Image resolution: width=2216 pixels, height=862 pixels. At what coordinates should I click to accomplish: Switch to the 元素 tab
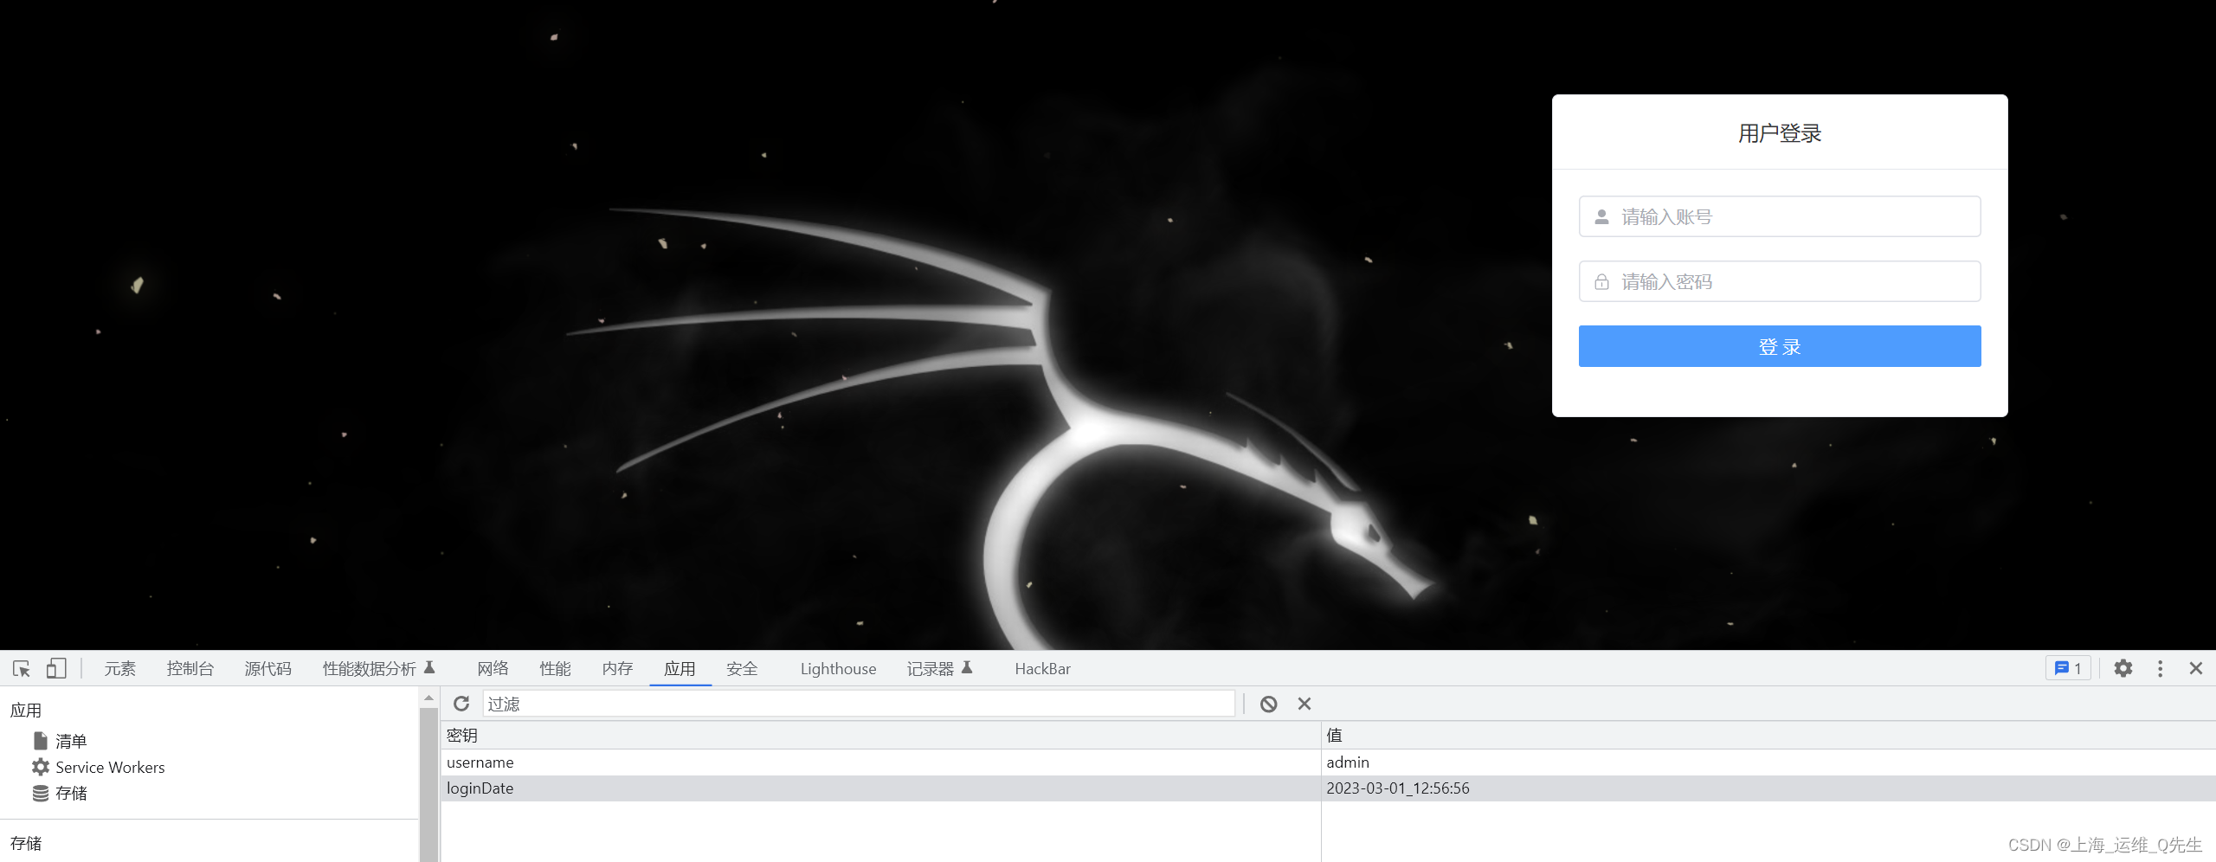tap(120, 668)
